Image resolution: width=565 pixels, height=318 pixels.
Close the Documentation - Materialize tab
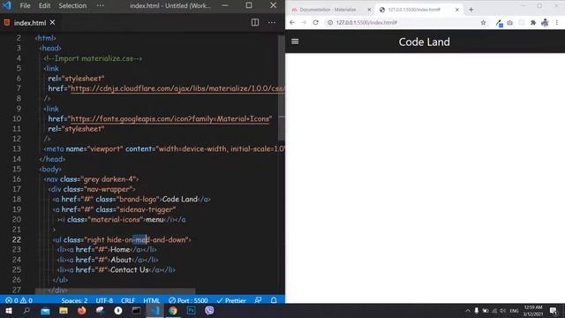click(369, 10)
